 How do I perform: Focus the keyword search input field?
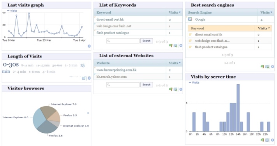(x=123, y=41)
